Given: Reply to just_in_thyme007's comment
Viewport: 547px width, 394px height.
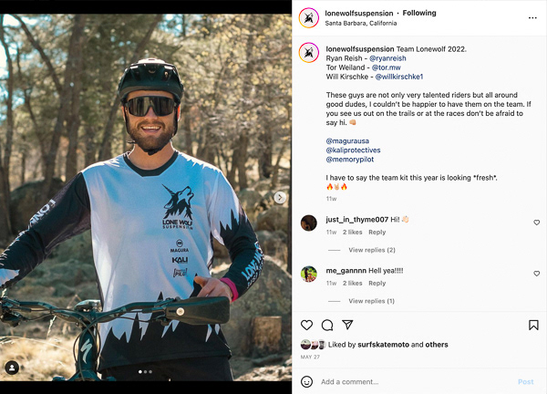Looking at the screenshot, I should click(377, 233).
